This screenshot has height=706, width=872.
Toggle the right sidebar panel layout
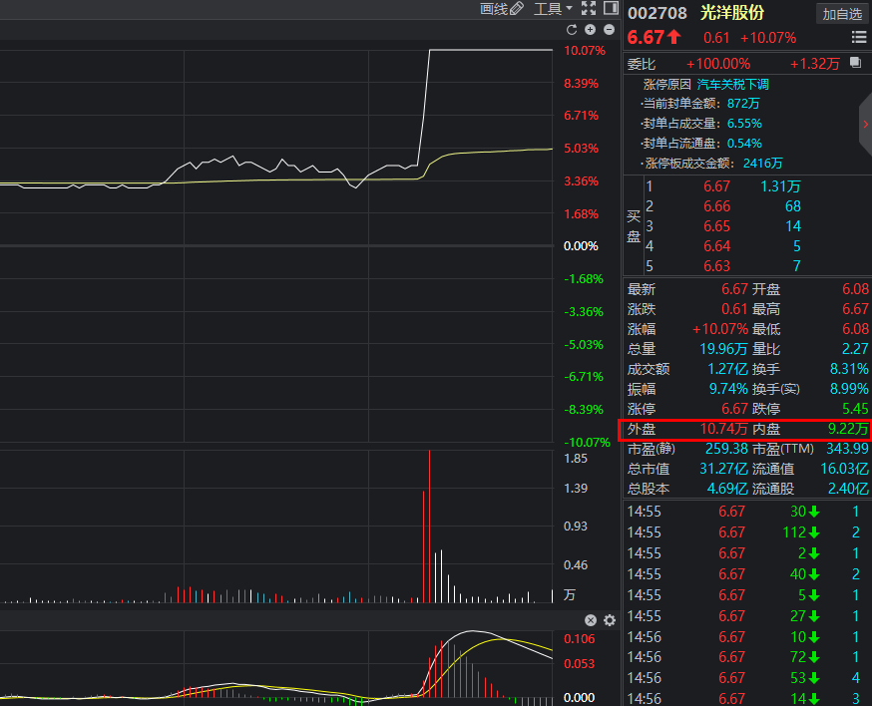pyautogui.click(x=610, y=9)
